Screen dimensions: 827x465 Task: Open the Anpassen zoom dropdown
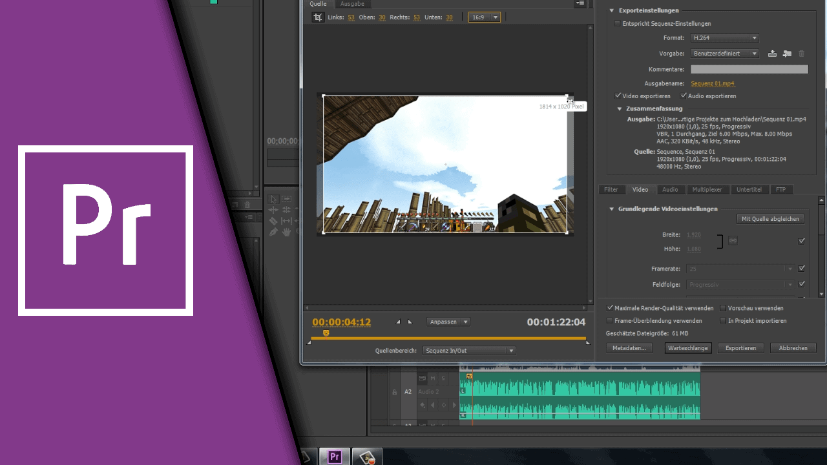tap(448, 322)
